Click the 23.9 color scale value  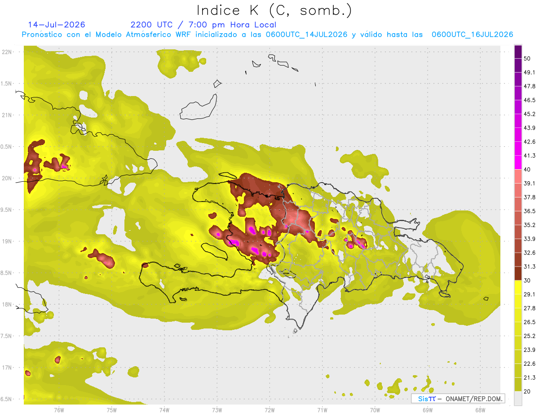[x=530, y=350]
